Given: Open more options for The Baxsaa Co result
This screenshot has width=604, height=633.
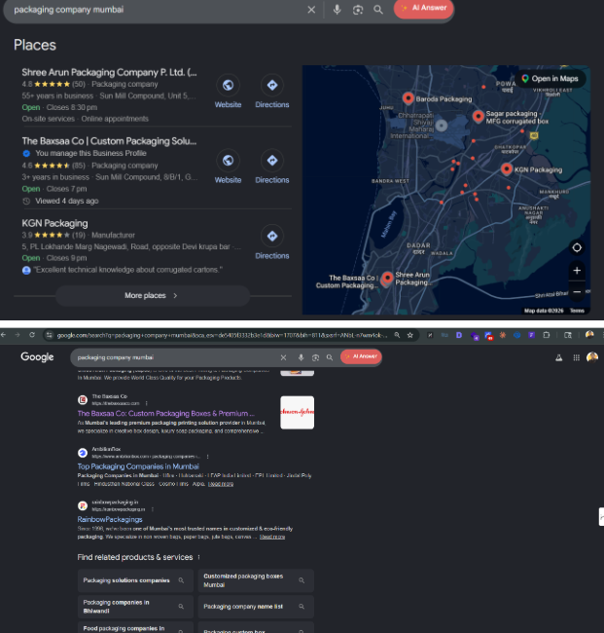Looking at the screenshot, I should click(x=146, y=403).
